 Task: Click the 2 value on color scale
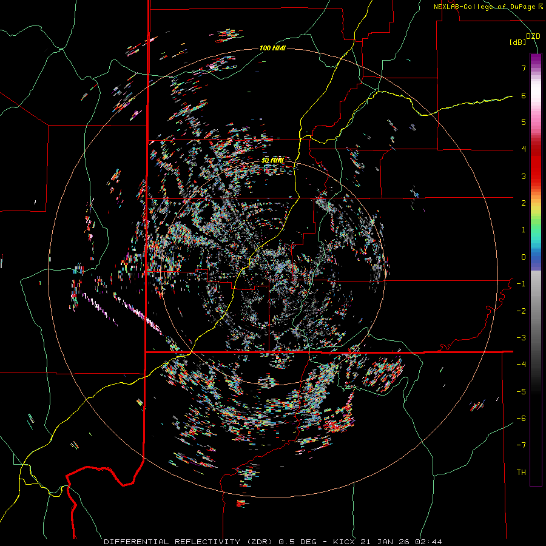524,203
